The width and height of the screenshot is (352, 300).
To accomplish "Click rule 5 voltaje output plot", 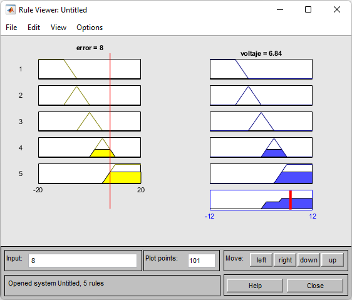I will tap(261, 173).
